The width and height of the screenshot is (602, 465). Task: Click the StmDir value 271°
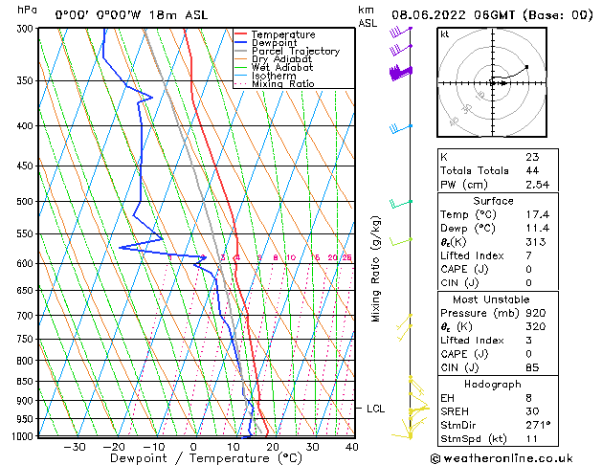pyautogui.click(x=538, y=425)
